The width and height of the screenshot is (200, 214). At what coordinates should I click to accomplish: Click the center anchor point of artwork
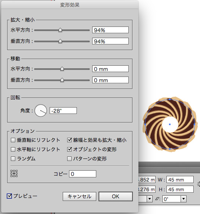tap(170, 124)
